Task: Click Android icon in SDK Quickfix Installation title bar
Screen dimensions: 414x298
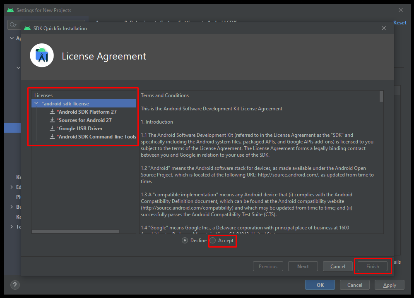Action: (x=27, y=28)
